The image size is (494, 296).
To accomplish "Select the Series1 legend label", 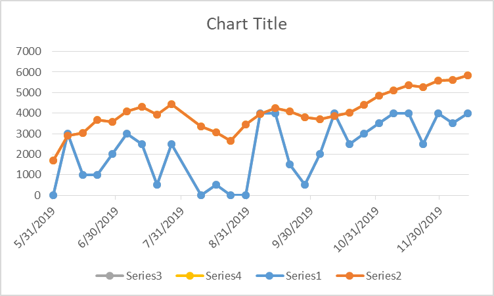I will 303,276.
